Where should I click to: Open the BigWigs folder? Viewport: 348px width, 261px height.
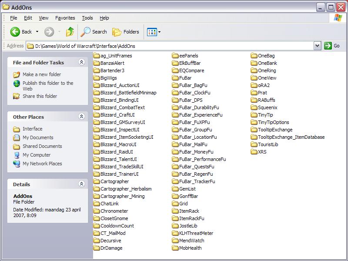click(x=108, y=78)
